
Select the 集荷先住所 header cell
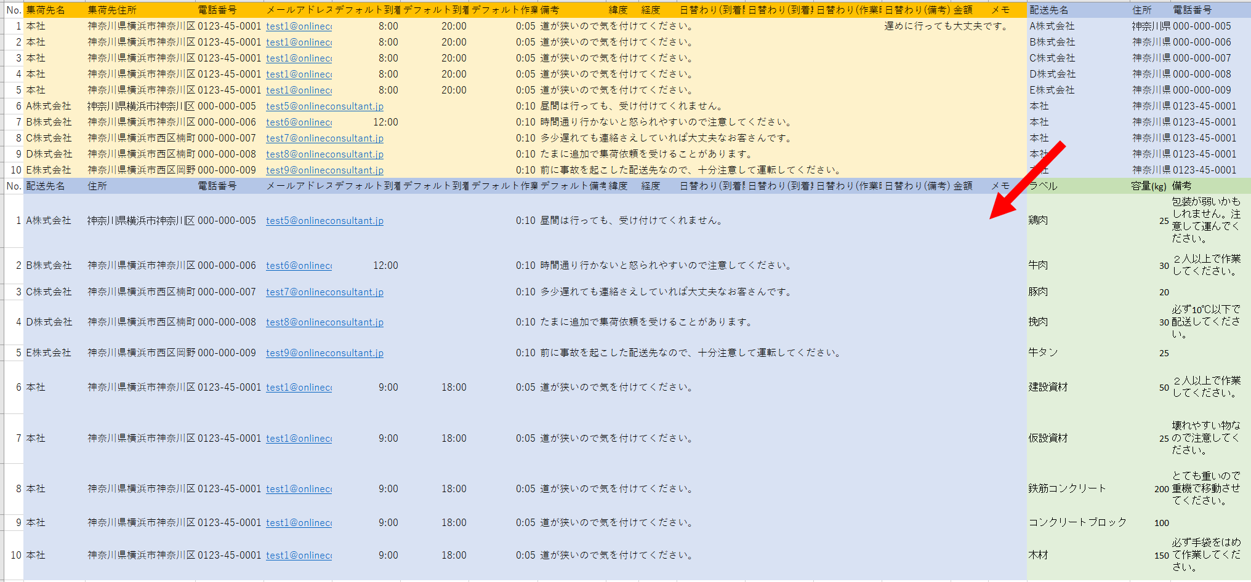click(x=112, y=10)
